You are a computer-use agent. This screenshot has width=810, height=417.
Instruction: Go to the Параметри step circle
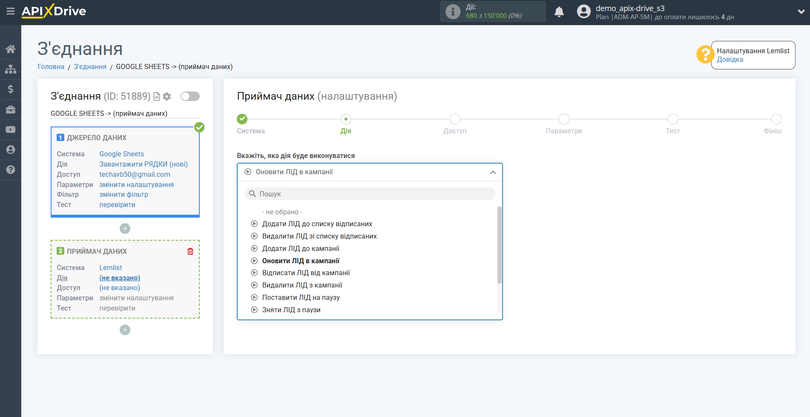click(564, 119)
